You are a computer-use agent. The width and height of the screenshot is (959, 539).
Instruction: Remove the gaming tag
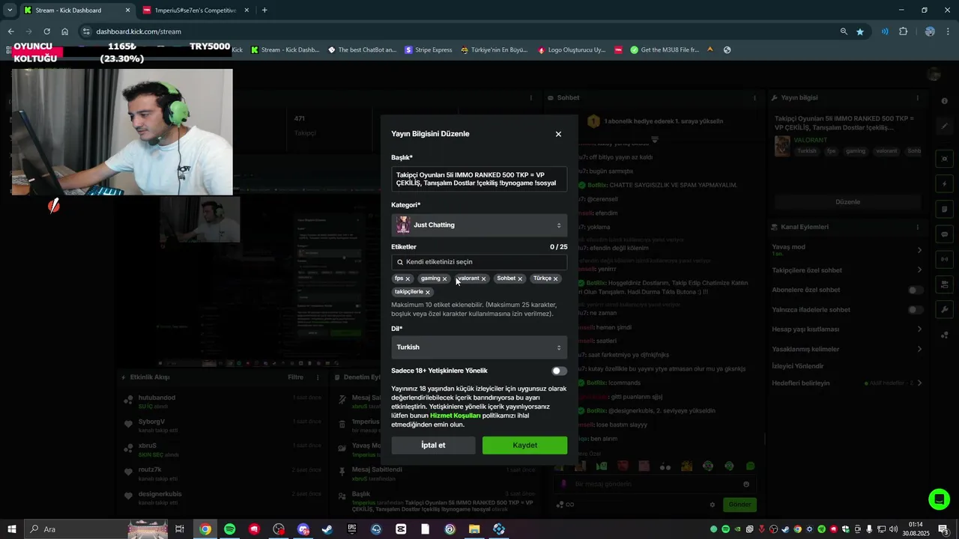[x=444, y=279]
